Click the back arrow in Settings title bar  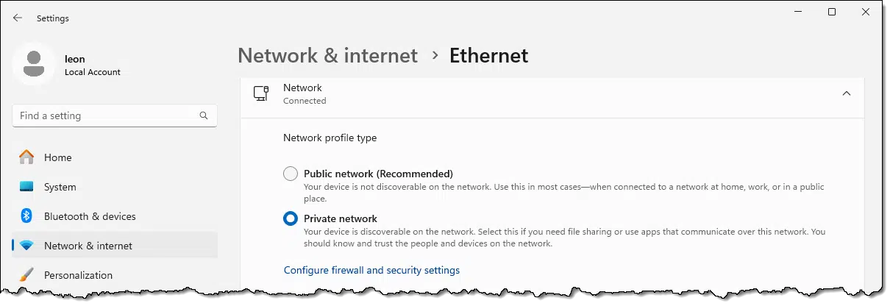[x=18, y=18]
